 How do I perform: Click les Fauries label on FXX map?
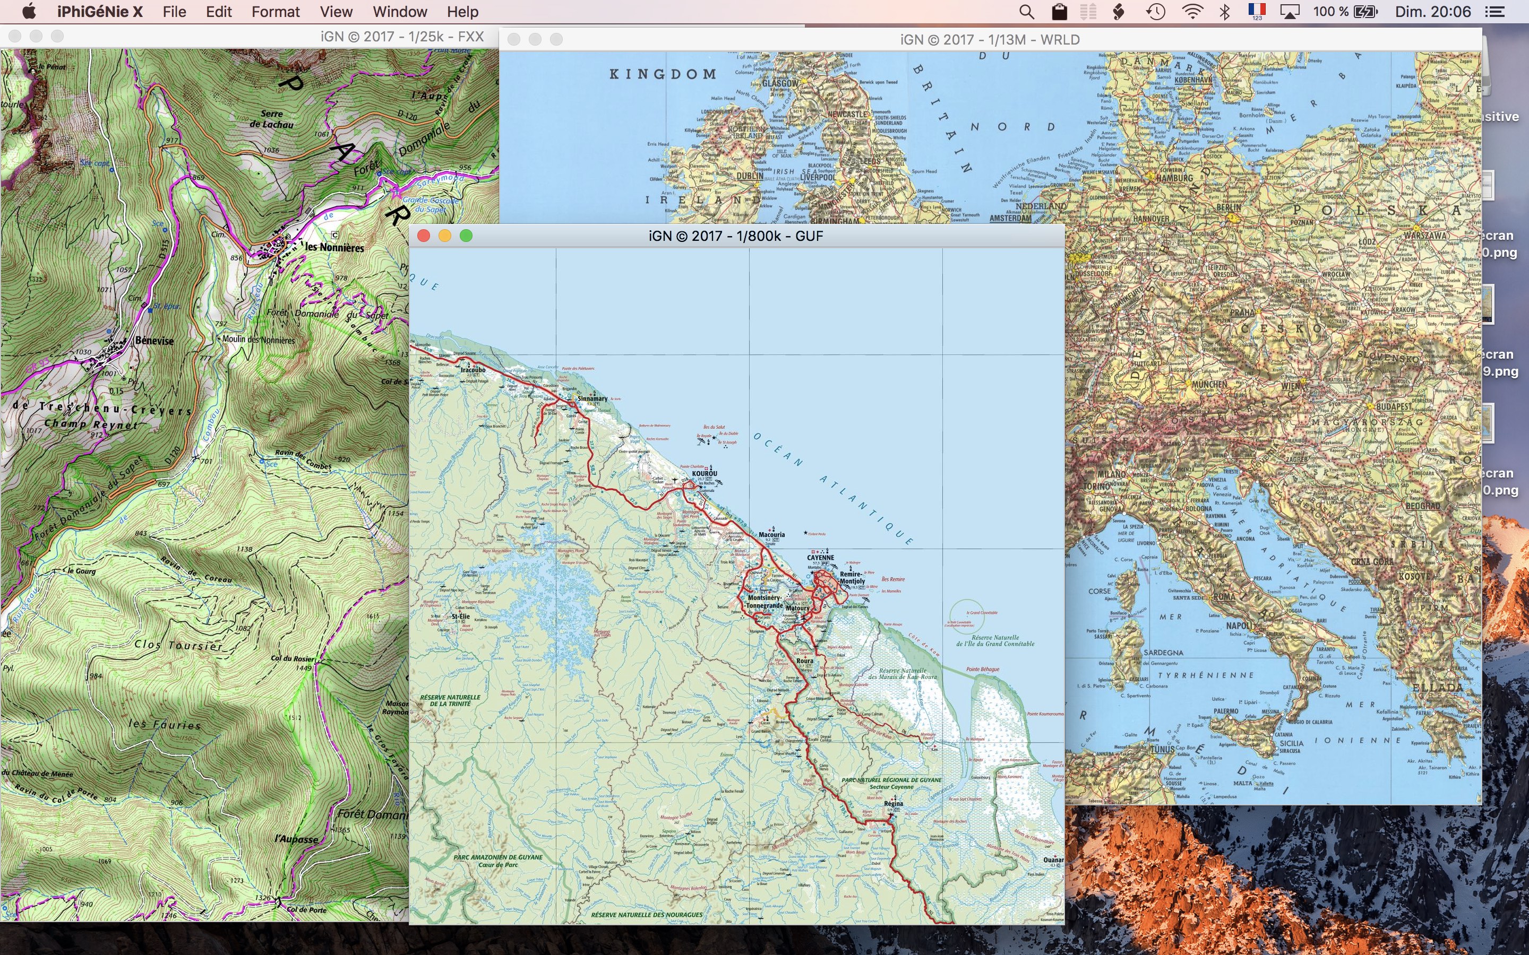click(165, 724)
